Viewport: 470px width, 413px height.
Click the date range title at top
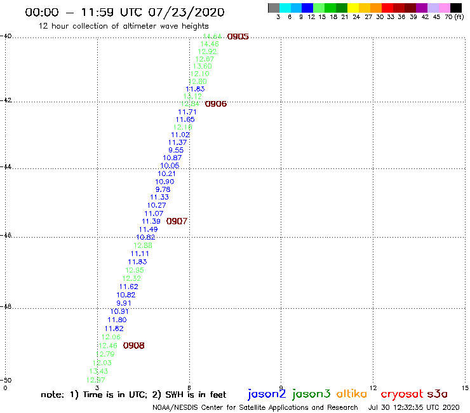tap(124, 12)
